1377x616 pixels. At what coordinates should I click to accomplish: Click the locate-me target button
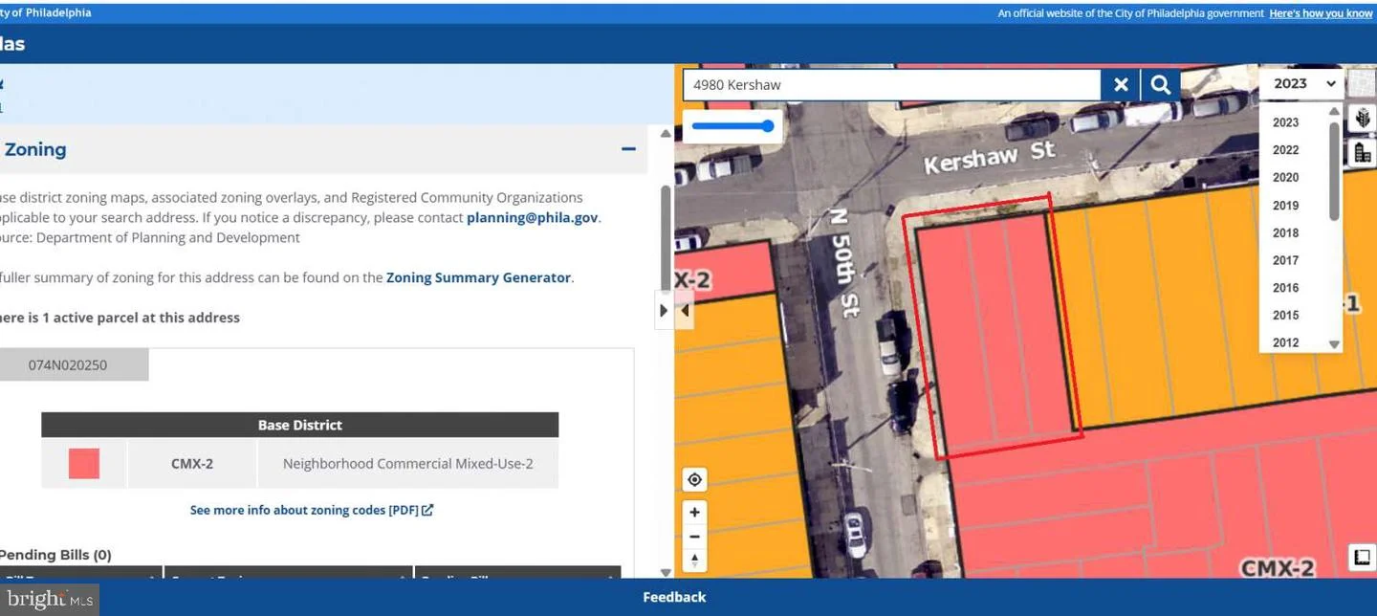pos(694,479)
